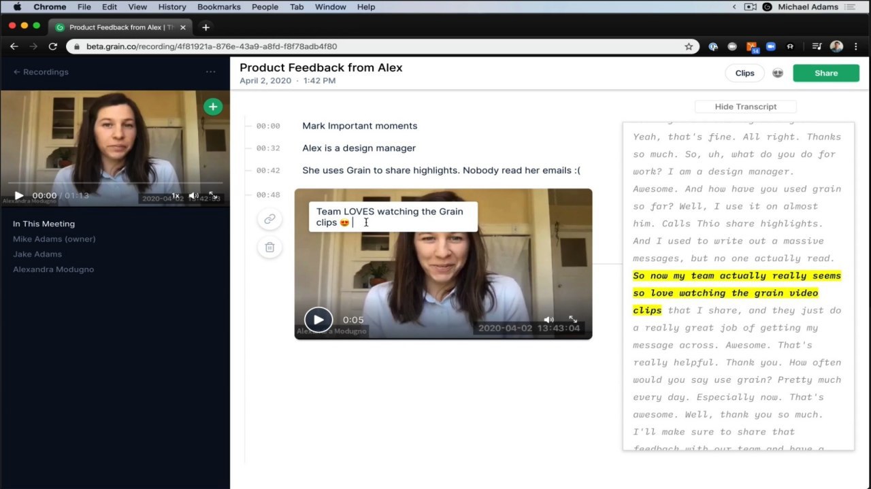The width and height of the screenshot is (871, 489).
Task: Open macOS notification center icon
Action: [849, 7]
